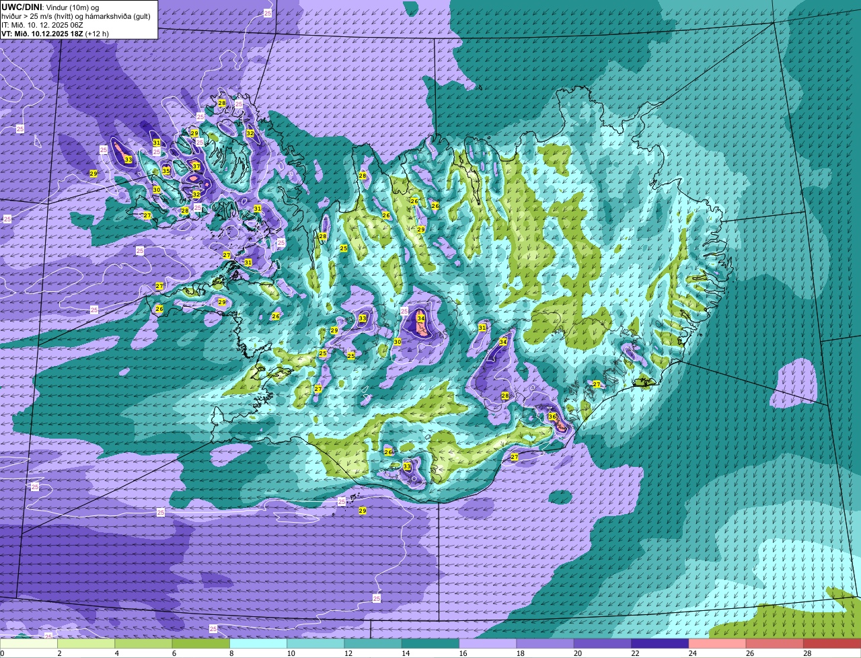Click the yellow gust label "37"
This screenshot has width=861, height=658.
[196, 166]
